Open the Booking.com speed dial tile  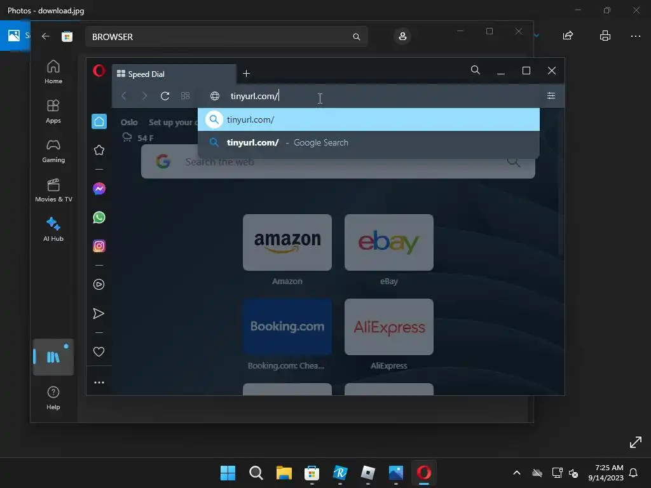[x=287, y=327]
